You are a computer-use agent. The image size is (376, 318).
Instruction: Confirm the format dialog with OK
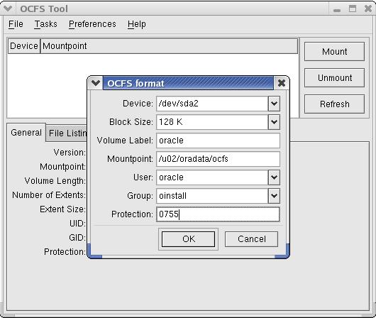point(188,239)
